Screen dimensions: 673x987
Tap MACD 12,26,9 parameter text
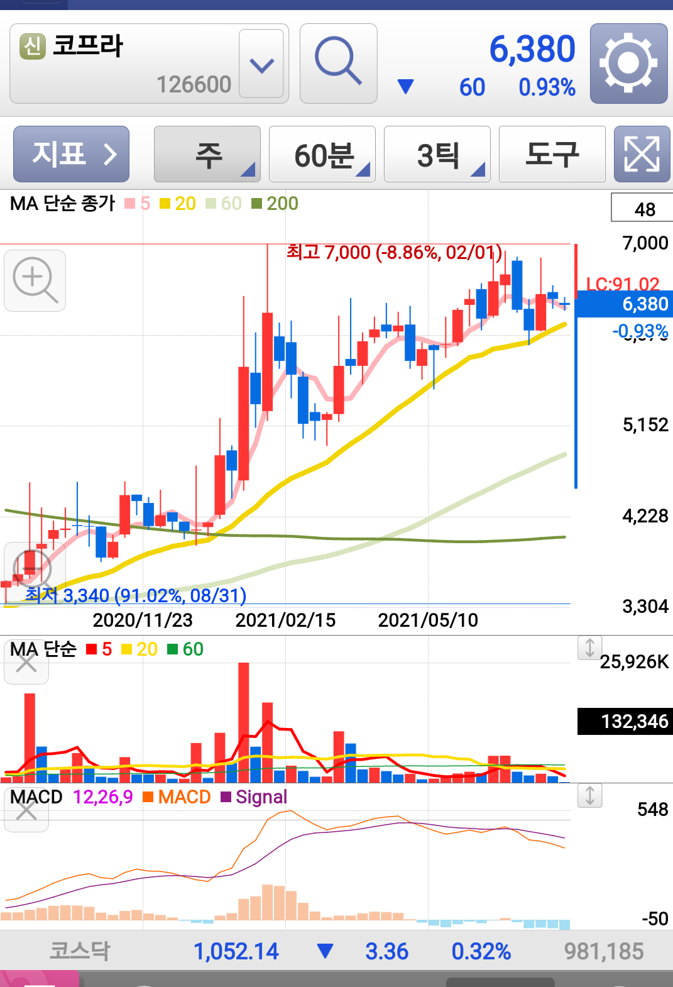[x=103, y=797]
